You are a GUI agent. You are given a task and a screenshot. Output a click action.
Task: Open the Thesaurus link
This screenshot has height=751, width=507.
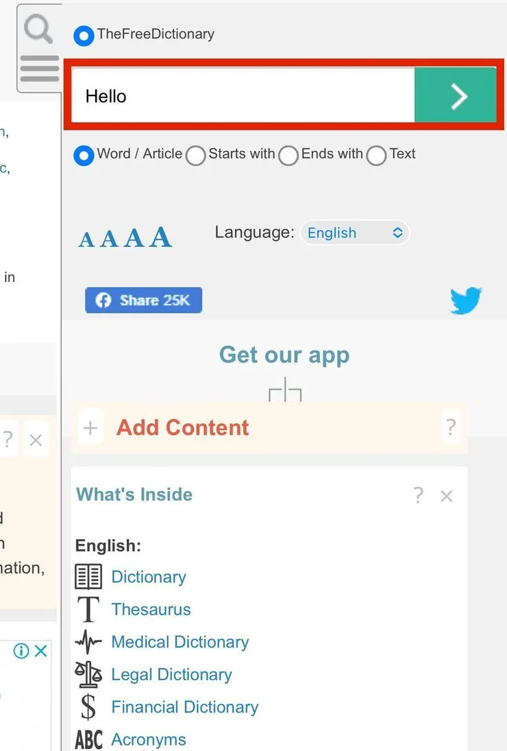click(x=151, y=609)
